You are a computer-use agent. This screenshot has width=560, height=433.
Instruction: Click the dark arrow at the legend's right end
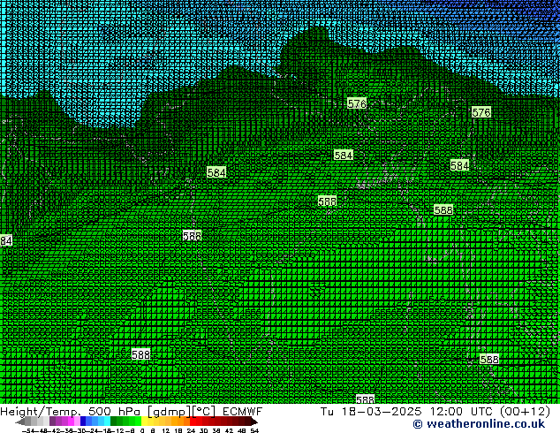pyautogui.click(x=254, y=422)
